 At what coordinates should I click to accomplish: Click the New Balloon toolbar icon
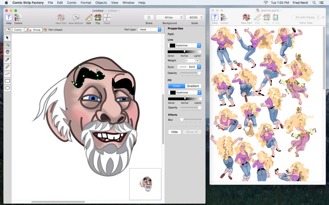(76, 17)
